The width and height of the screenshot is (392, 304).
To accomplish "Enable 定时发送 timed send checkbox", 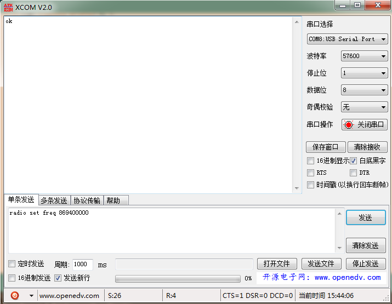I will click(x=12, y=264).
